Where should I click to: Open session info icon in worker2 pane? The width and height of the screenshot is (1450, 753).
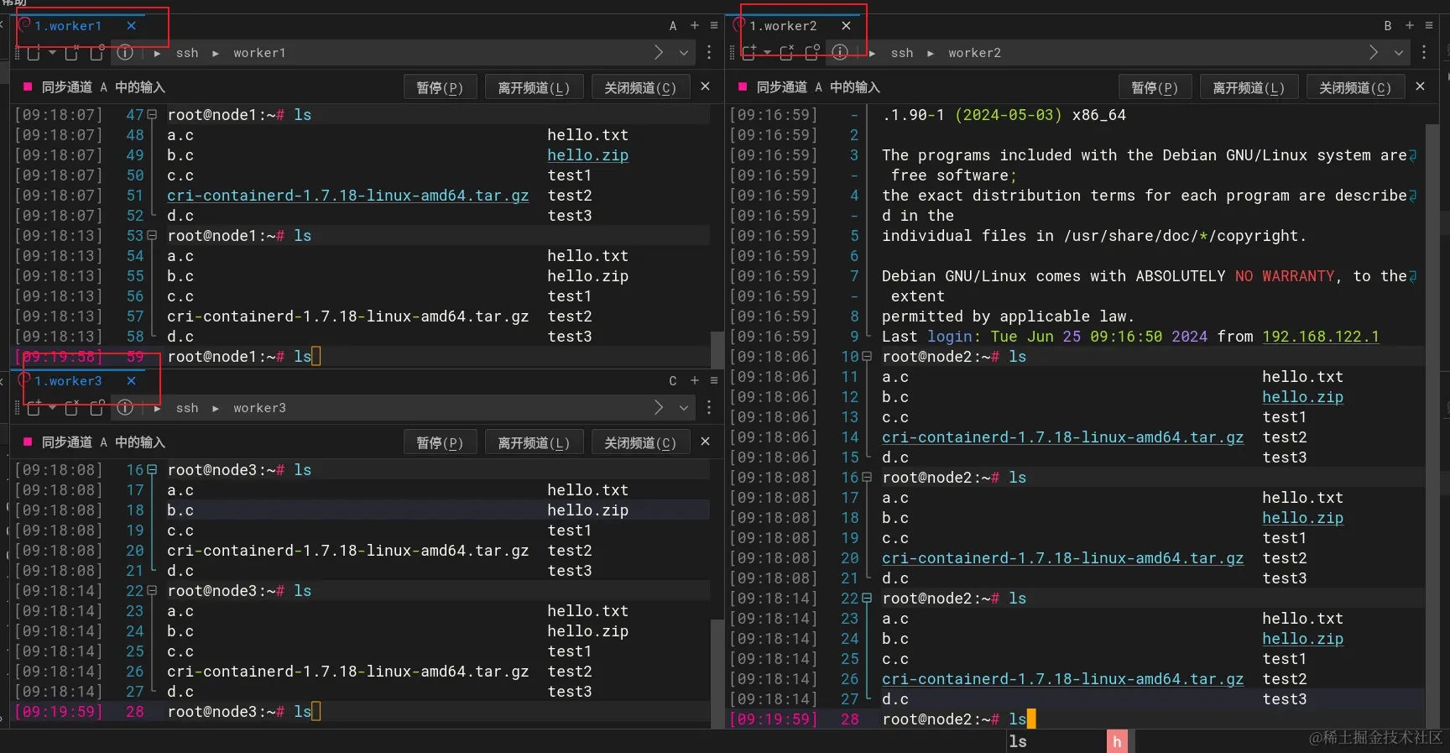840,53
